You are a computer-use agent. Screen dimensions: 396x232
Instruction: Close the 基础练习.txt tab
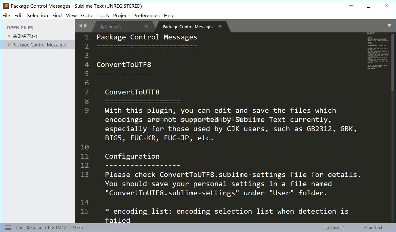pos(146,27)
